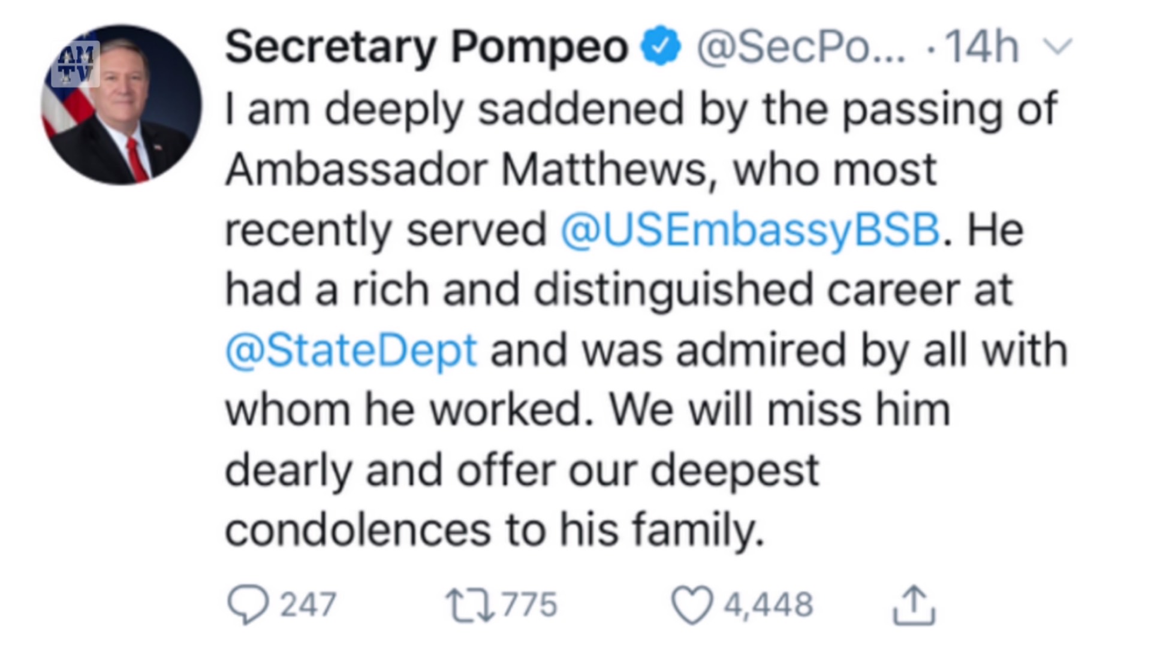This screenshot has height=647, width=1151.
Task: Select the Secretary Pompeo display name
Action: [x=426, y=47]
